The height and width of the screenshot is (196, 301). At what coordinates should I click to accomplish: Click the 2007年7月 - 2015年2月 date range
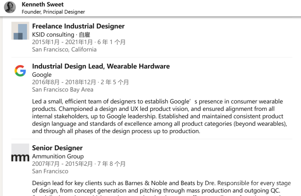coord(62,164)
